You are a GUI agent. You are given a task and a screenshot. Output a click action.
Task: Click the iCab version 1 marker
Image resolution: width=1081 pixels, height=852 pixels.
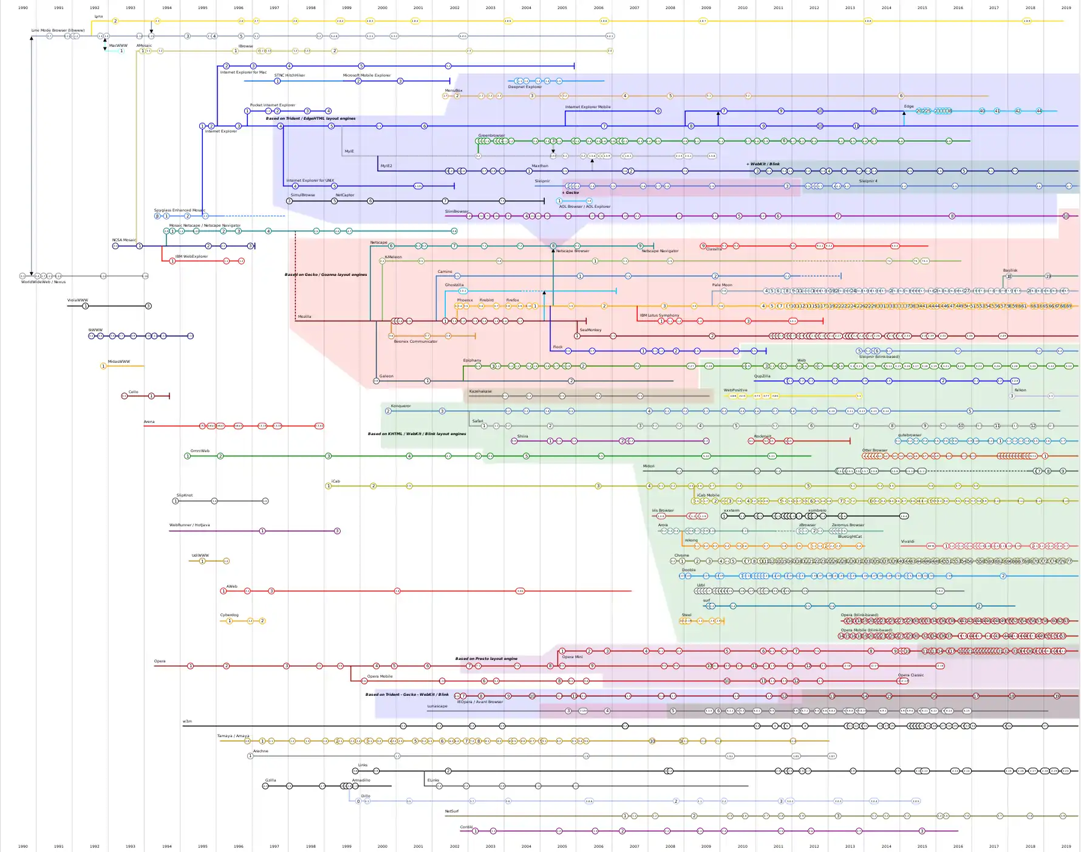tap(329, 486)
